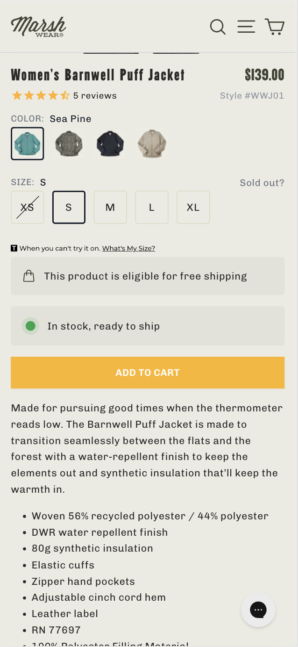Click the True Fit "T" icon
Viewport: 298px width, 647px height.
click(14, 248)
